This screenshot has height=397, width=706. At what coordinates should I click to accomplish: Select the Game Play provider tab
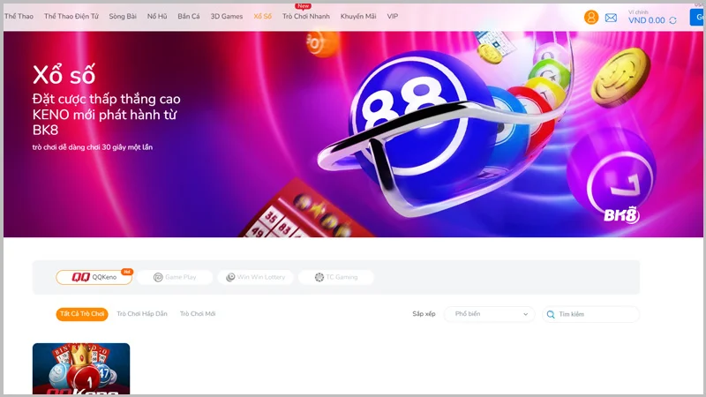(x=175, y=277)
